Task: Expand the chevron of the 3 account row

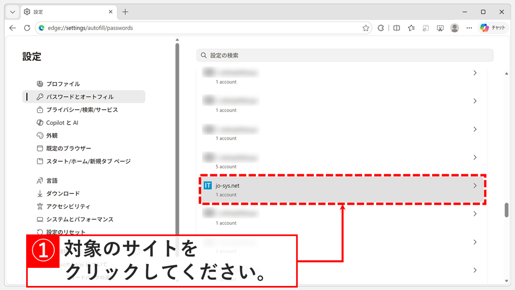Action: tap(475, 242)
